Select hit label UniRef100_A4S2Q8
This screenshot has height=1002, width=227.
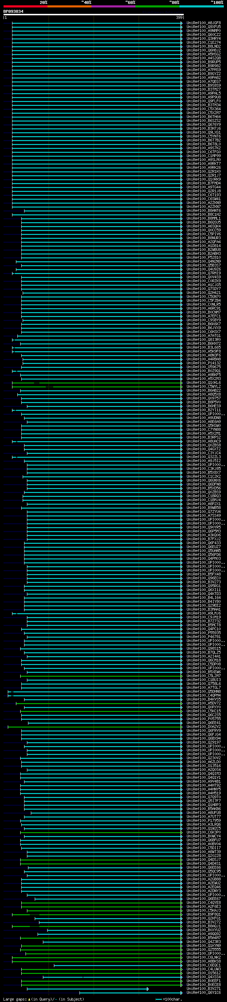204,58
